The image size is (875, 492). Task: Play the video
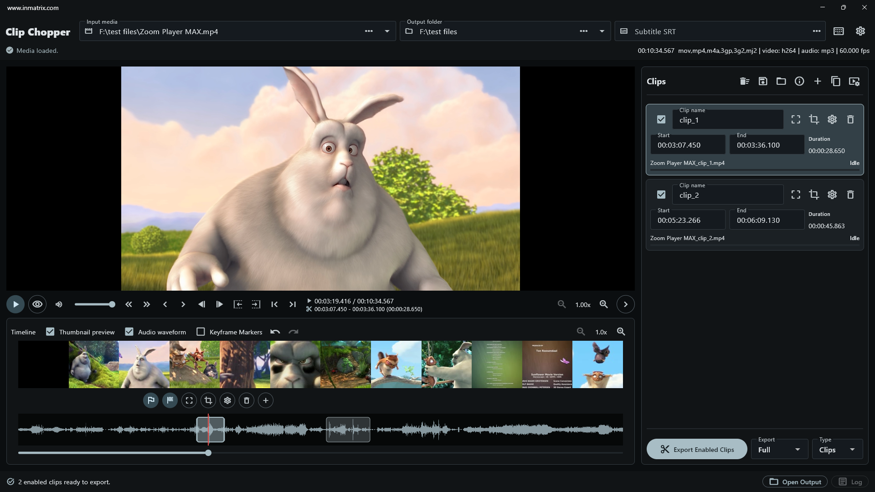click(x=15, y=304)
